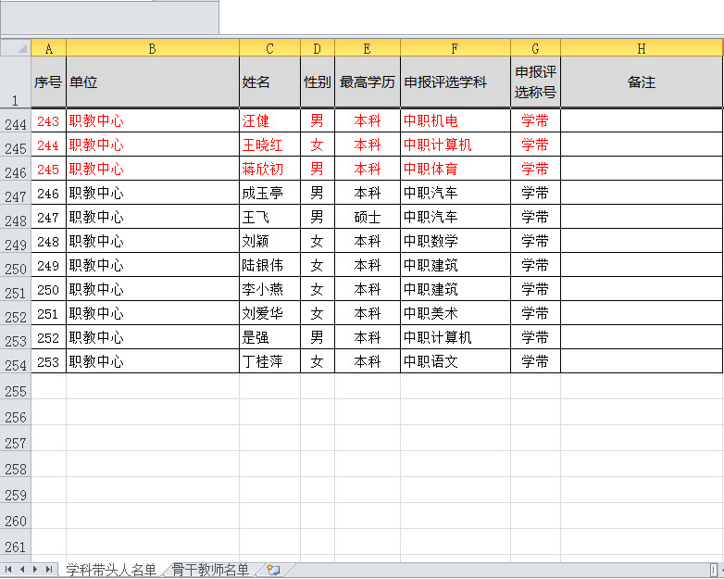Click the previous sheet navigation arrow
Viewport: 724px width, 579px height.
pos(21,570)
